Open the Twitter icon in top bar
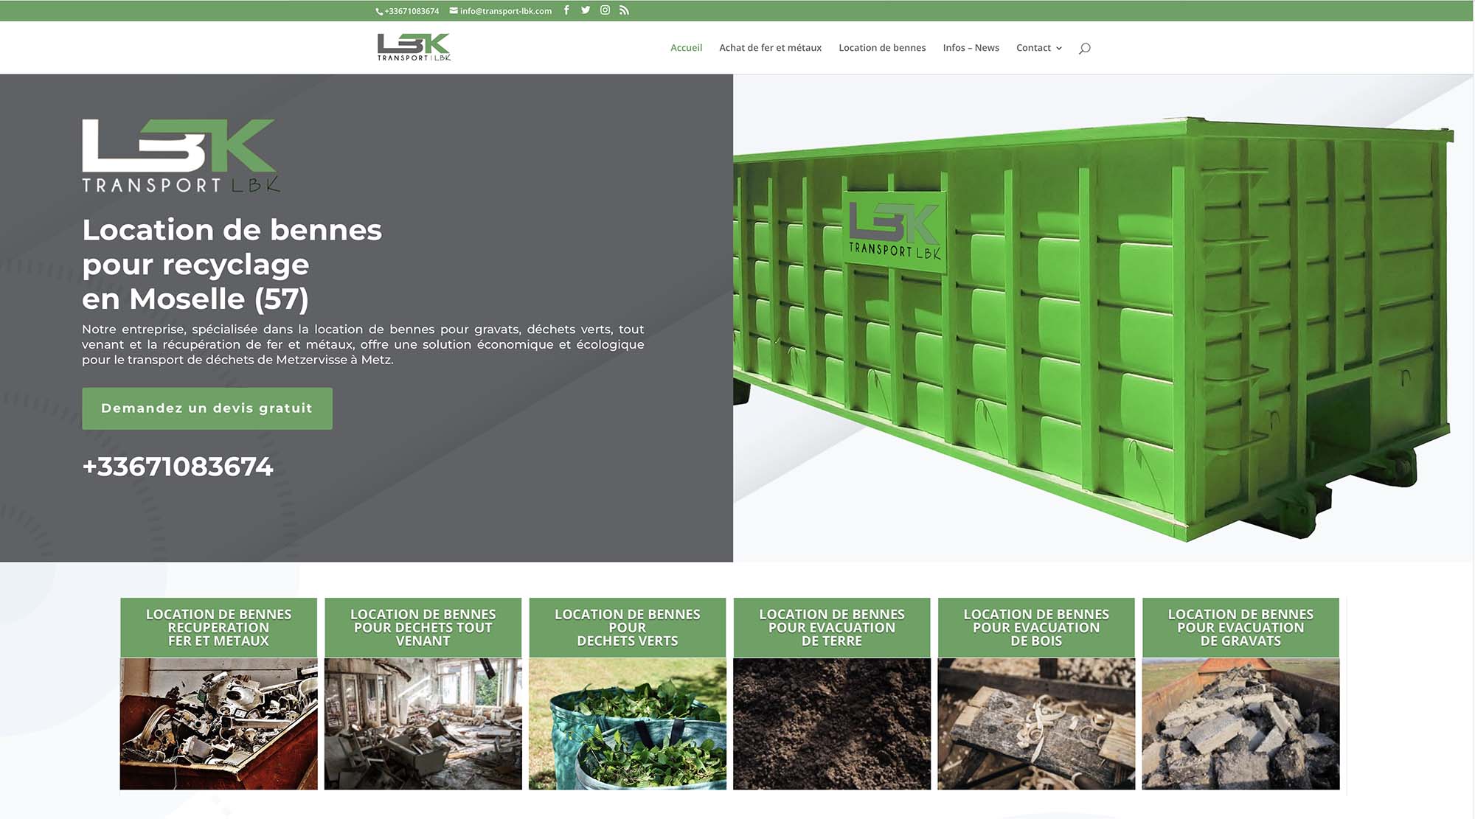 coord(586,10)
